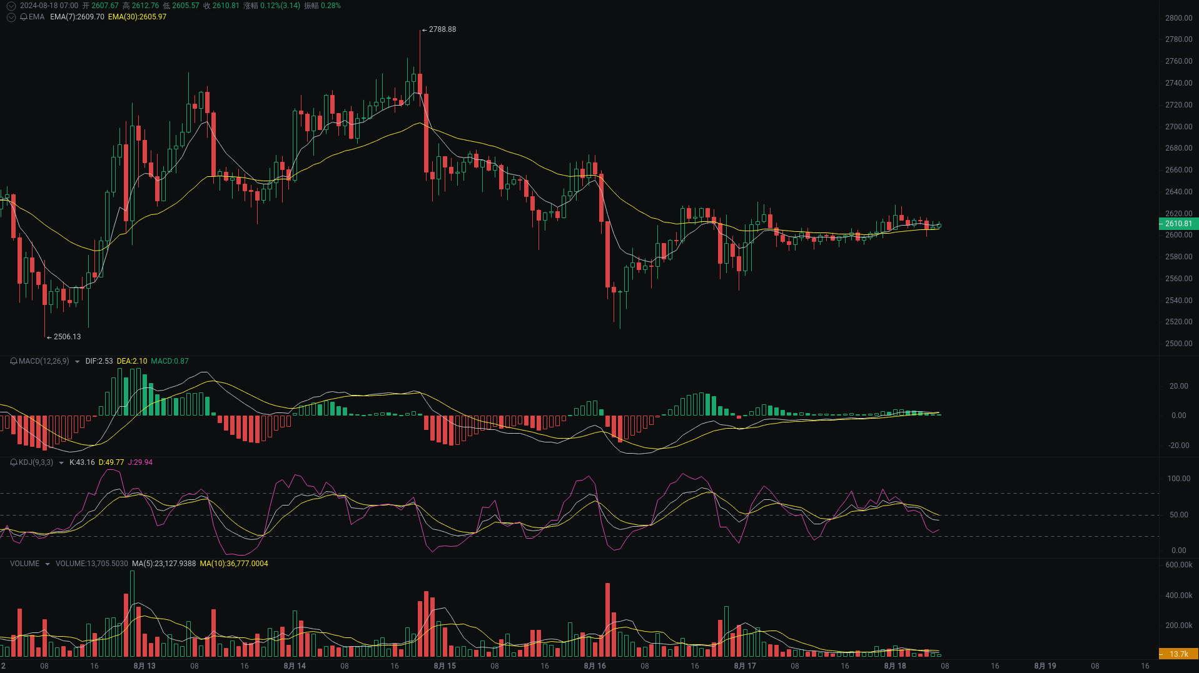1199x673 pixels.
Task: Click the current price tag 2610.81
Action: tap(1178, 224)
